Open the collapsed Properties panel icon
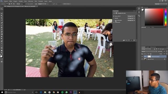The height and width of the screenshot is (94, 168). pyautogui.click(x=139, y=12)
